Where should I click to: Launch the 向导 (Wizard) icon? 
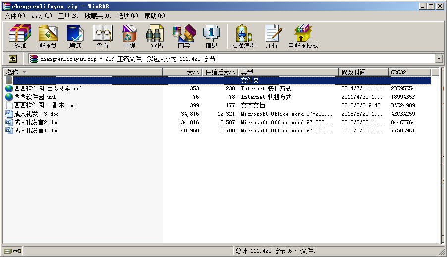tap(184, 37)
